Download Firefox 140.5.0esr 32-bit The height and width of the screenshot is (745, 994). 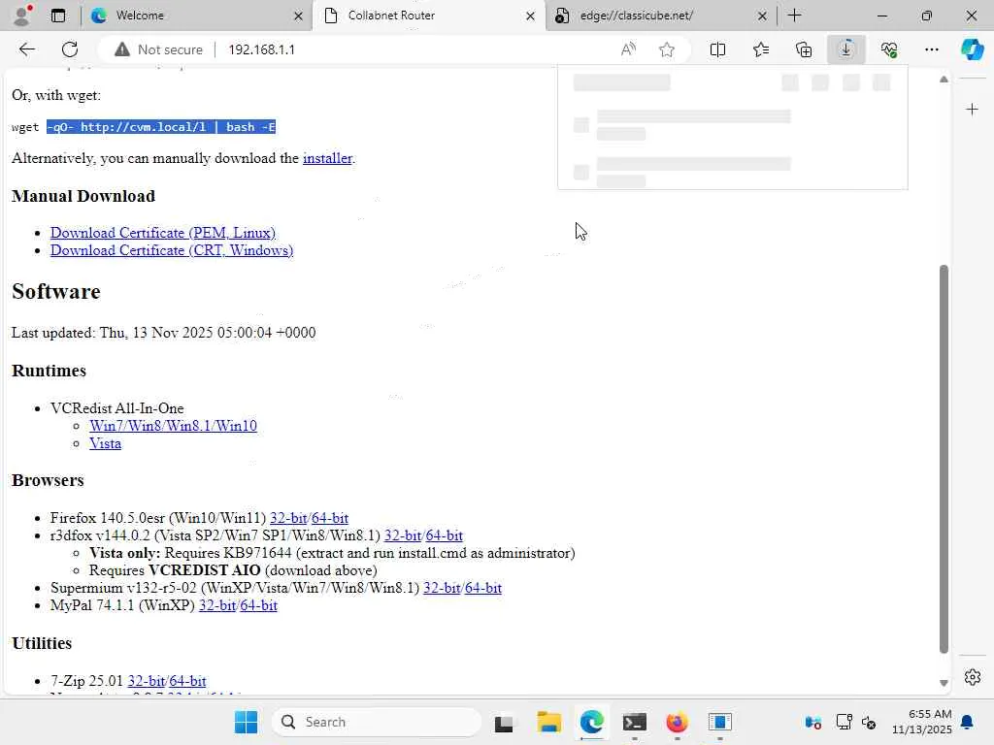288,518
